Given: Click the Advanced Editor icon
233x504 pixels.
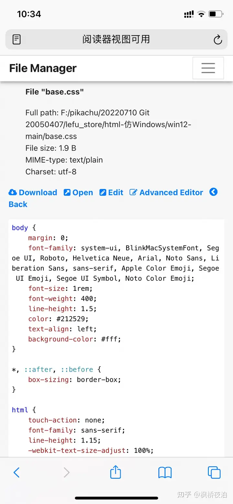Looking at the screenshot, I should [133, 192].
